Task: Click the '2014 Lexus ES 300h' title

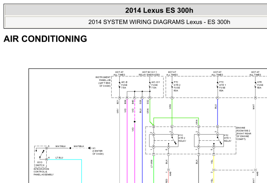Action: click(x=159, y=10)
